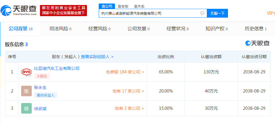Open the 知识产权 section tab
Image resolution: width=275 pixels, height=123 pixels.
click(x=217, y=29)
